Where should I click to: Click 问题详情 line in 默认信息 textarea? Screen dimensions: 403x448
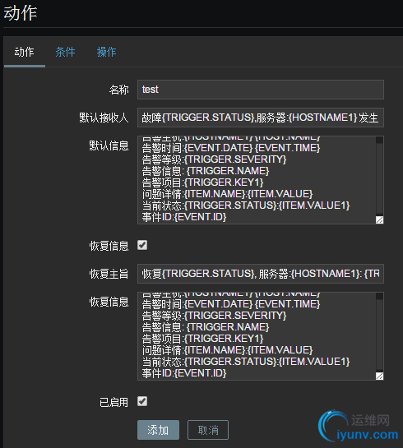(x=227, y=194)
